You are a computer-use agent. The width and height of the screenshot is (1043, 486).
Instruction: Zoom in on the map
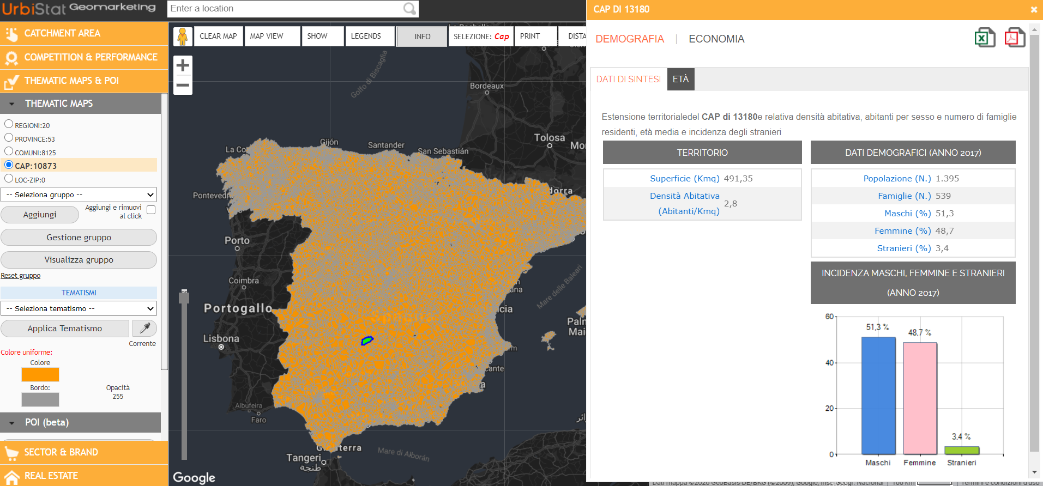coord(183,65)
